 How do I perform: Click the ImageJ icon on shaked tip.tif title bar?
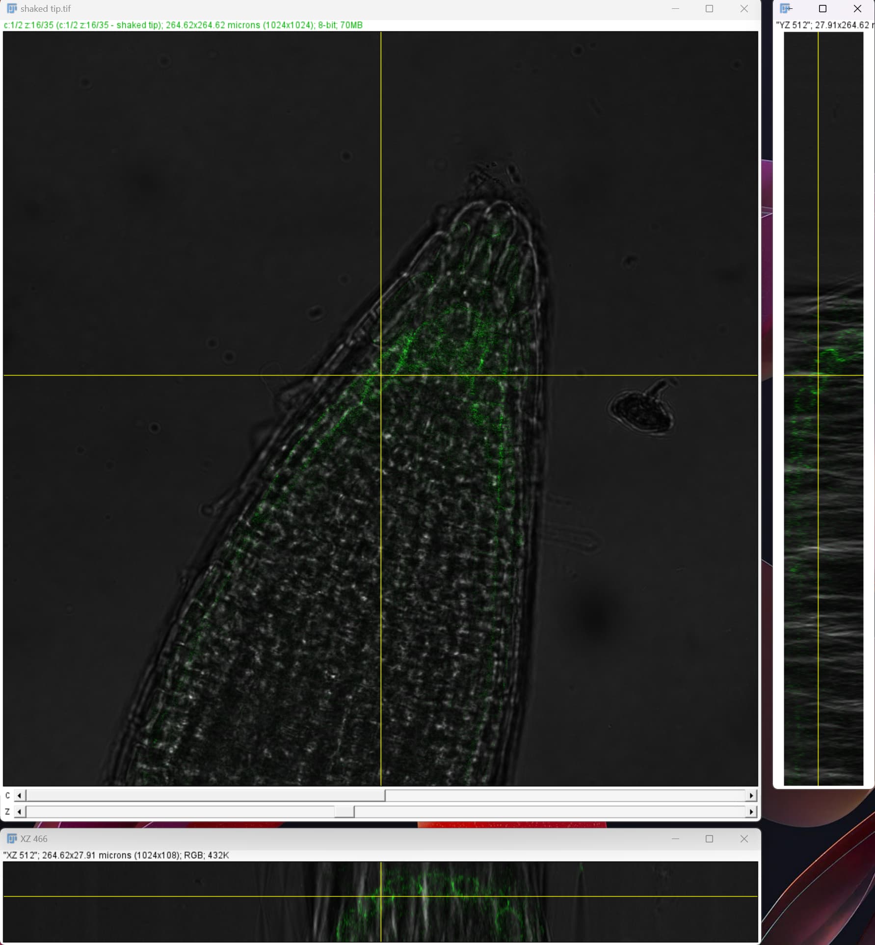click(x=11, y=8)
